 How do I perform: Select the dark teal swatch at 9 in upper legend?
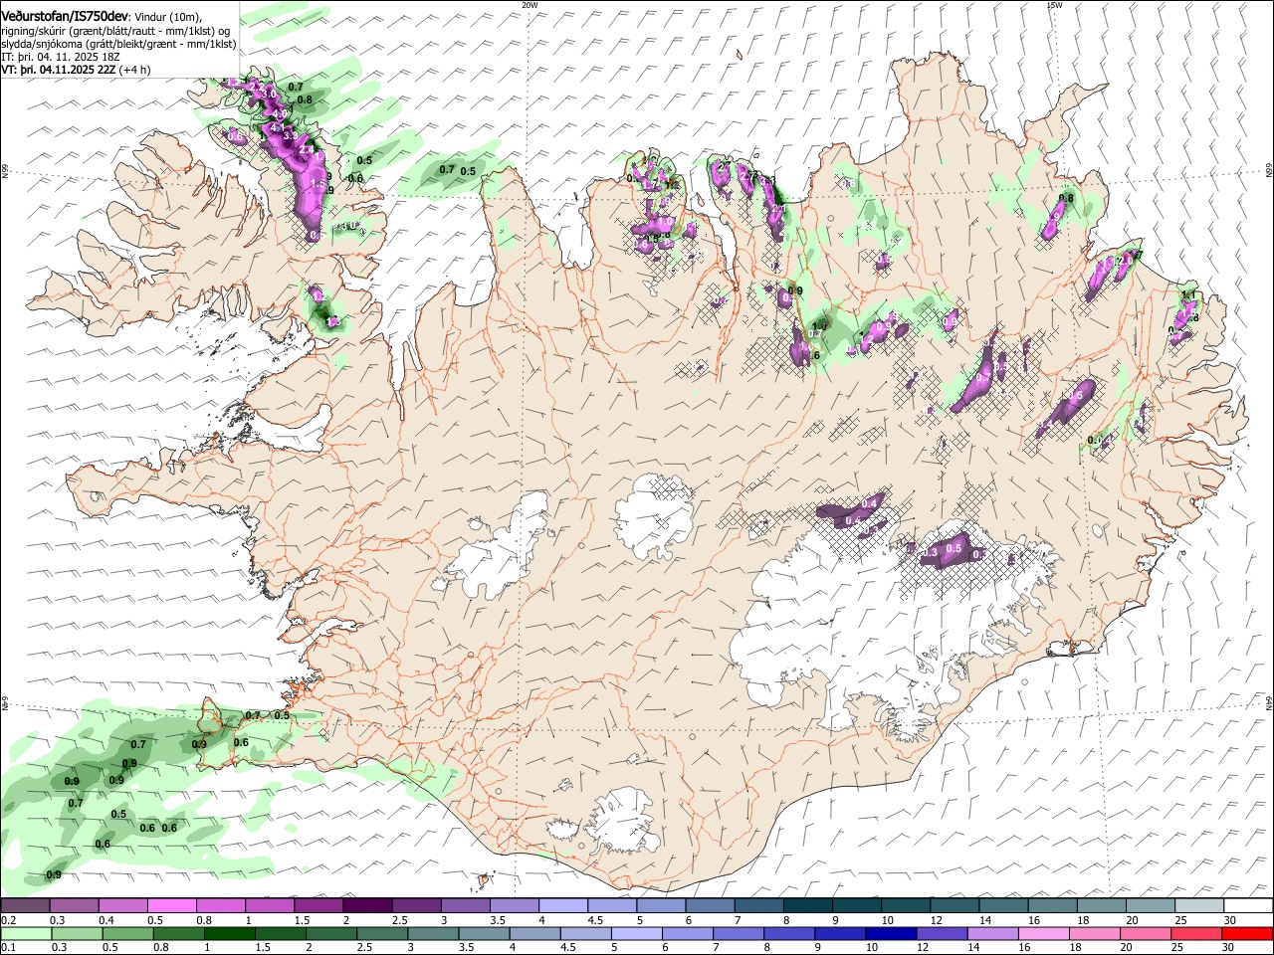click(857, 906)
